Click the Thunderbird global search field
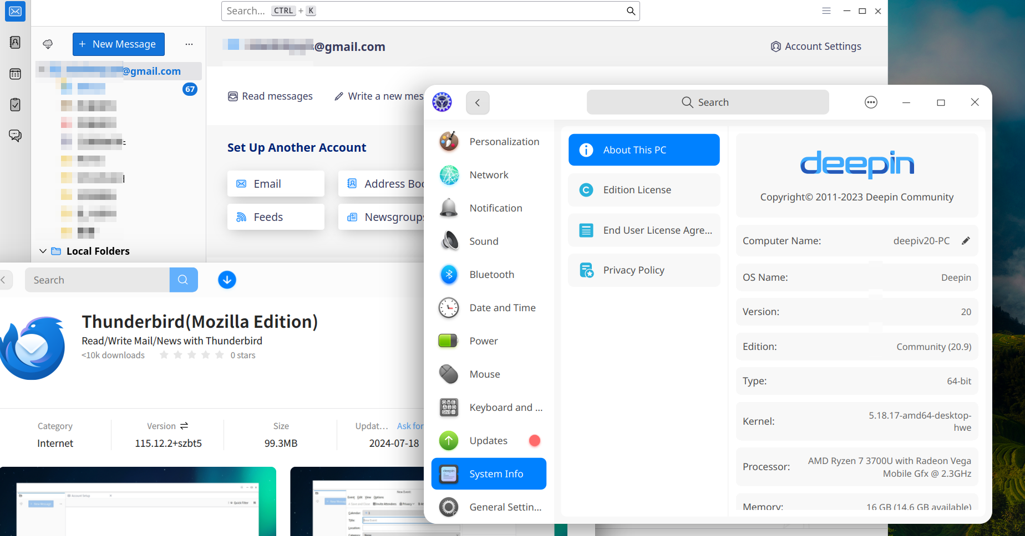 click(x=430, y=11)
